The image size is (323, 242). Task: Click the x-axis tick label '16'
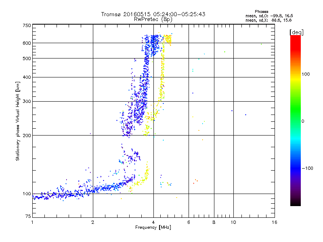[x=275, y=222]
